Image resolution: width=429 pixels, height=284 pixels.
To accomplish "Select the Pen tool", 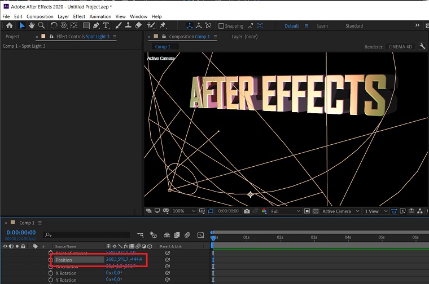I will pyautogui.click(x=96, y=25).
